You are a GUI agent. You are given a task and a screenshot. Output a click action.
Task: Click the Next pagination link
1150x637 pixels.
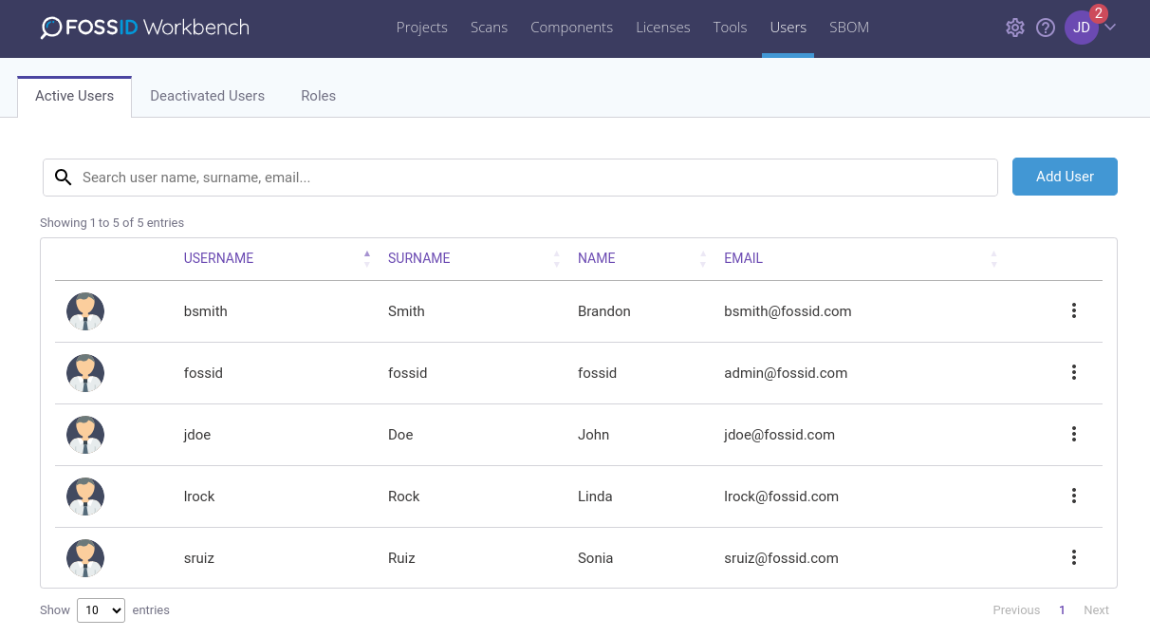pyautogui.click(x=1096, y=610)
